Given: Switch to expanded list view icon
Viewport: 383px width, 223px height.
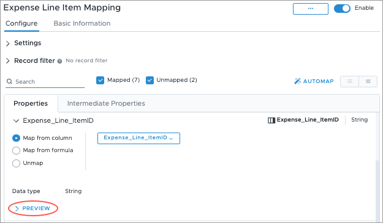Looking at the screenshot, I should (x=368, y=81).
